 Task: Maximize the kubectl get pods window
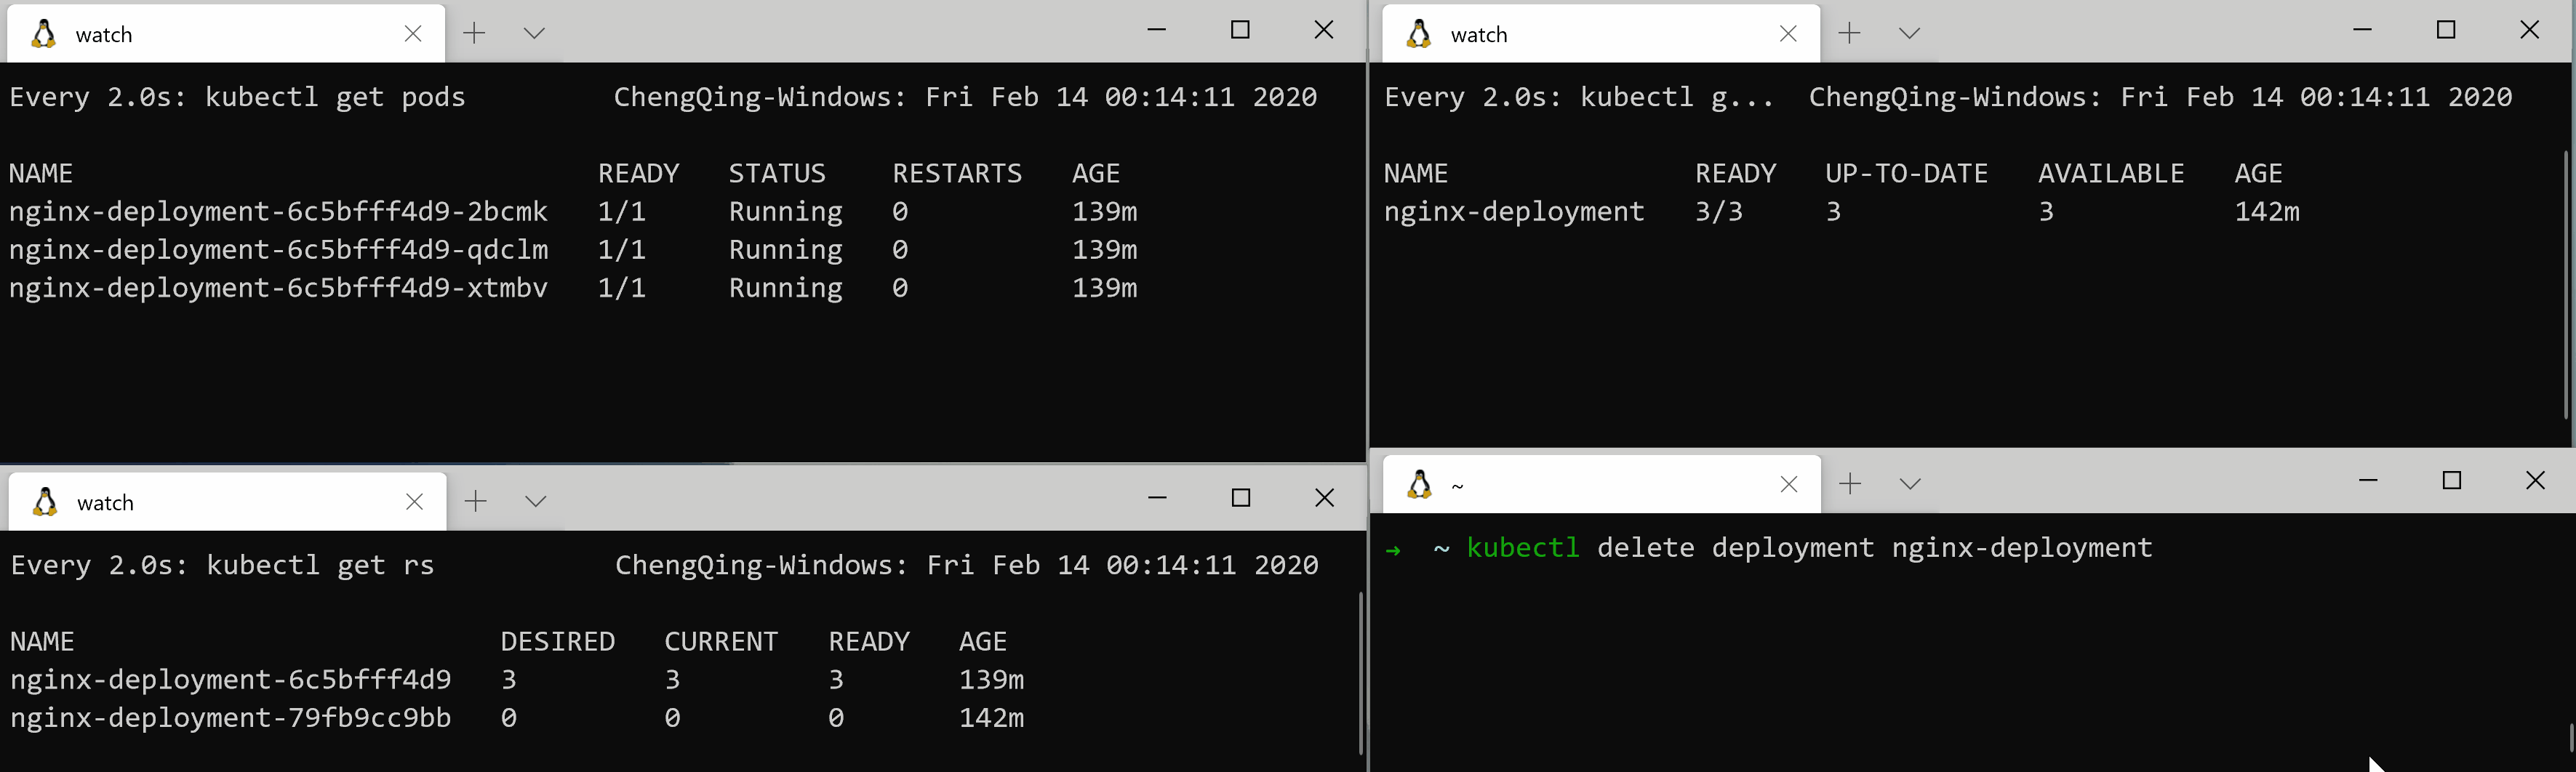pos(1240,30)
